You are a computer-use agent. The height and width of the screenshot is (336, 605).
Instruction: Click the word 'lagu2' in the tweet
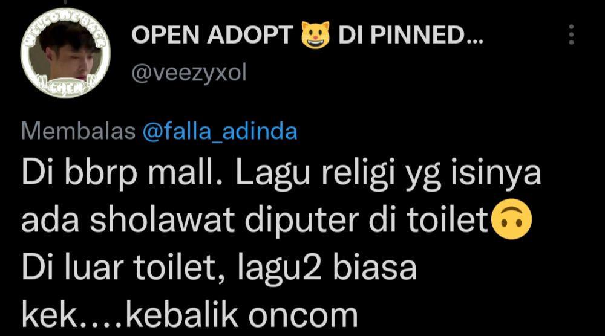[x=280, y=268]
